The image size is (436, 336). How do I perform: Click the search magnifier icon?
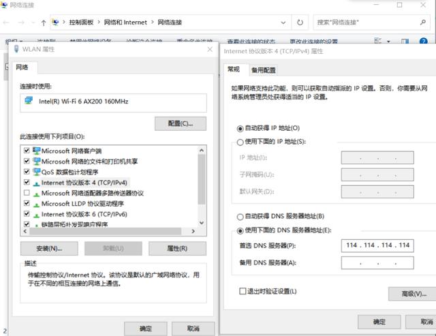pyautogui.click(x=423, y=22)
